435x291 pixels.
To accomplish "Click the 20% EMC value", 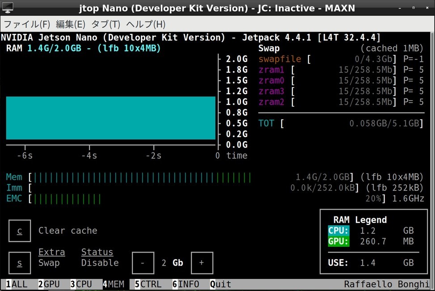I will pyautogui.click(x=373, y=198).
